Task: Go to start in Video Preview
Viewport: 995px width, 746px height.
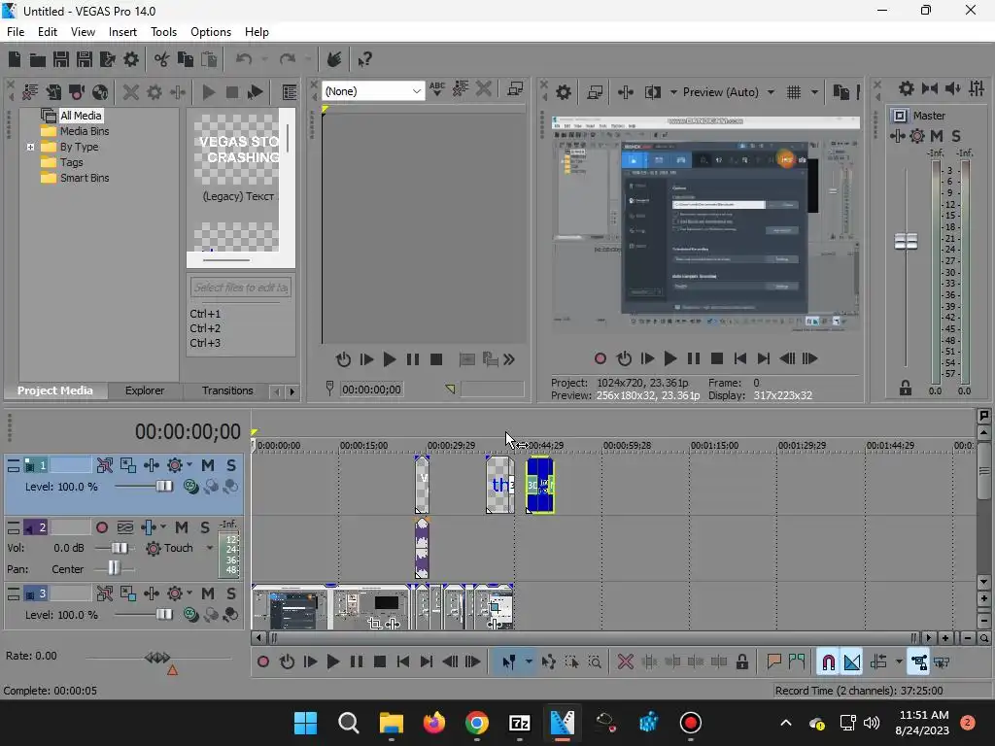Action: [x=739, y=359]
